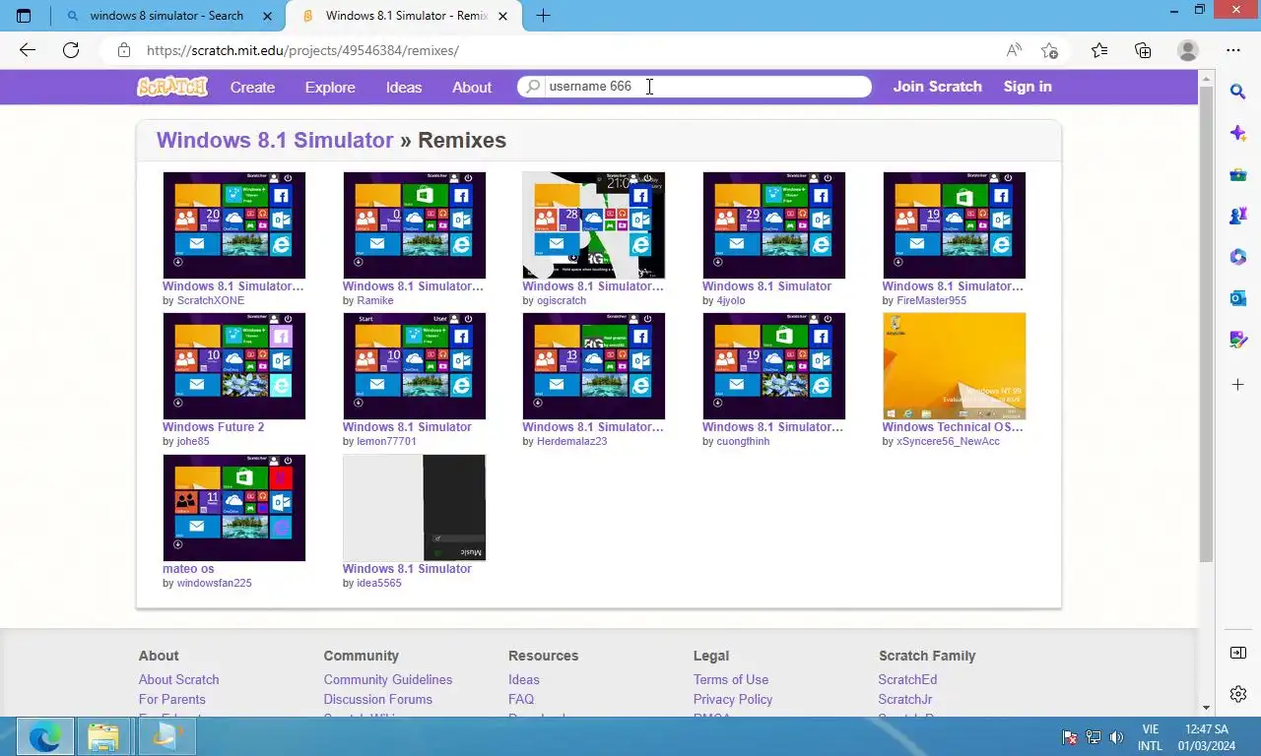This screenshot has width=1261, height=756.
Task: Open the About nav item
Action: coord(472,87)
